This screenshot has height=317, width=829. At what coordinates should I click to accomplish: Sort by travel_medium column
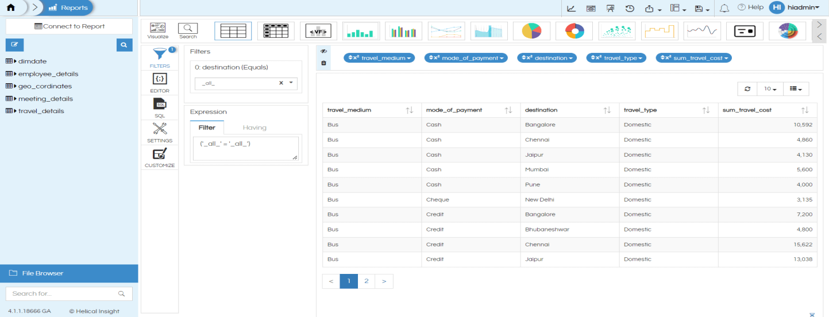[410, 110]
